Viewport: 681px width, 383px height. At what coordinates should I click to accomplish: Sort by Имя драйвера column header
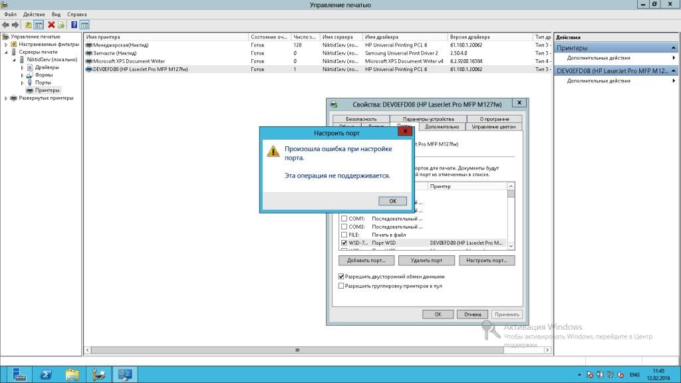[x=405, y=37]
